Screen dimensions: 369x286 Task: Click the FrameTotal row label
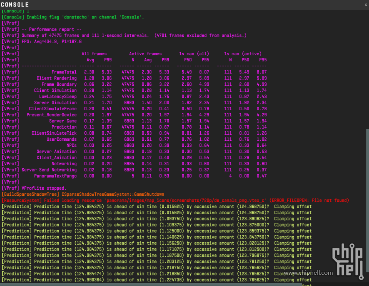point(64,72)
